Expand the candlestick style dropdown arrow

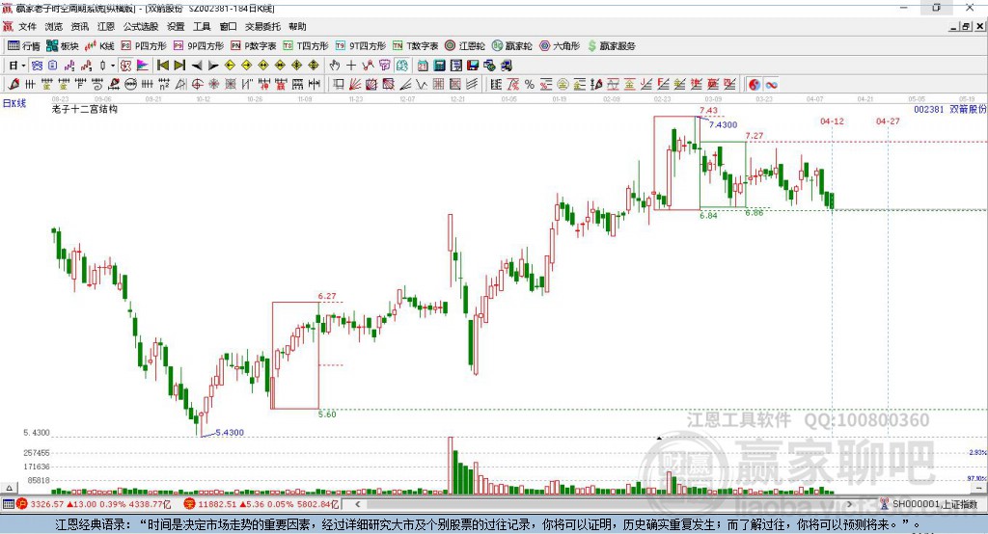tap(113, 66)
